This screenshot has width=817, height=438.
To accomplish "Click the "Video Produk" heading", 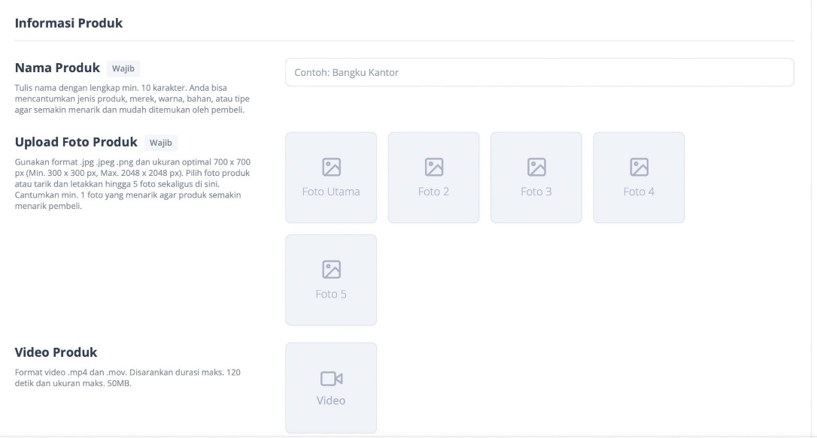I will coord(56,352).
